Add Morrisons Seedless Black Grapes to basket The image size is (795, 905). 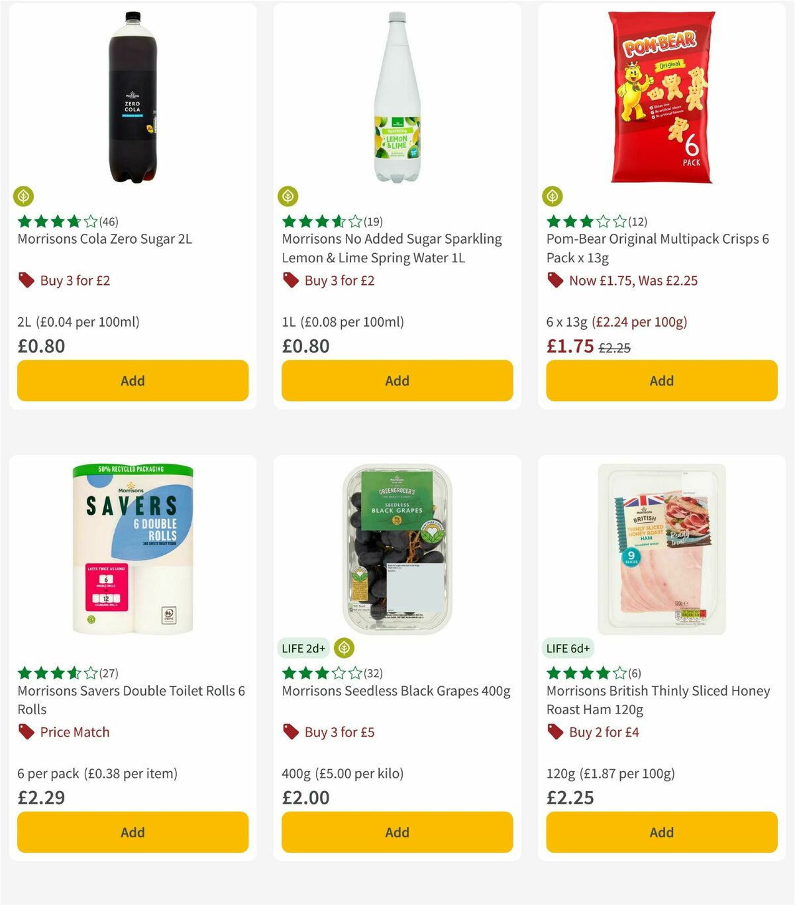[x=396, y=832]
